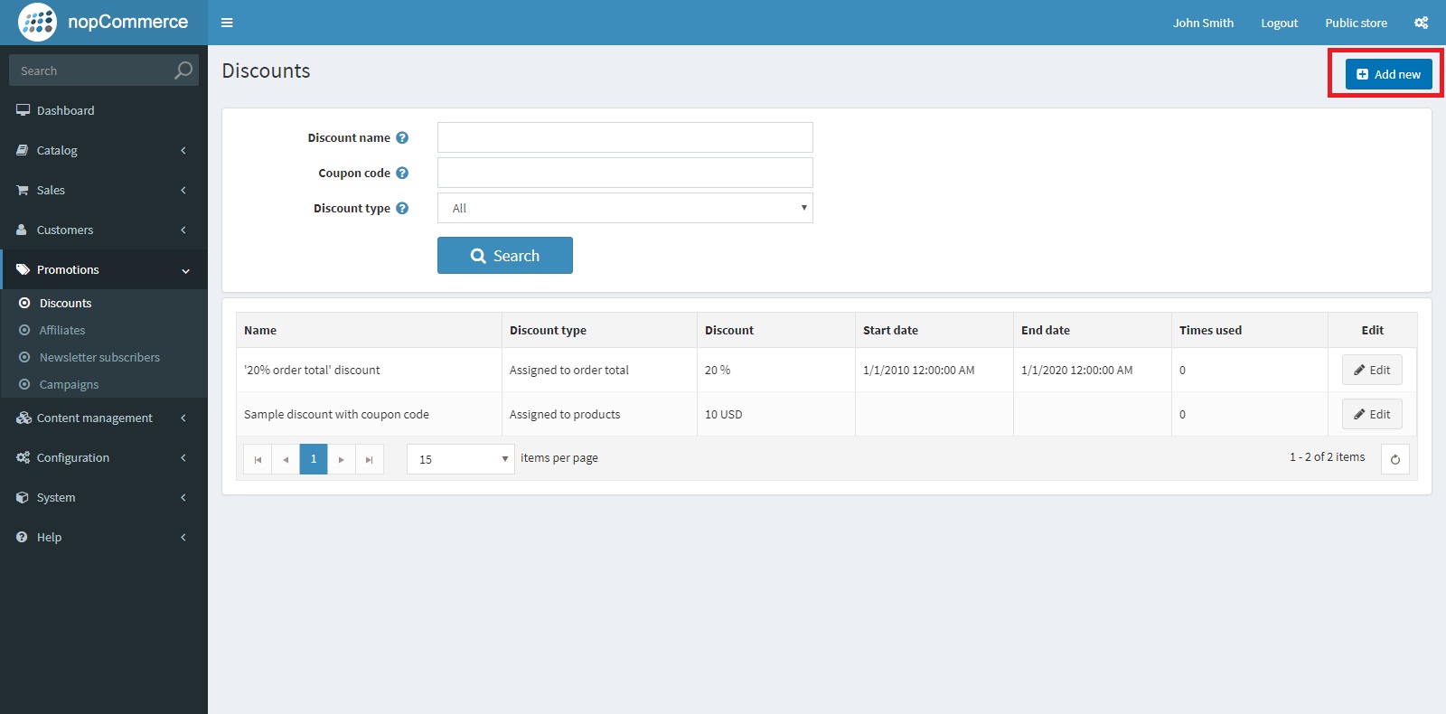
Task: Edit the Sample discount with coupon code
Action: [1372, 414]
